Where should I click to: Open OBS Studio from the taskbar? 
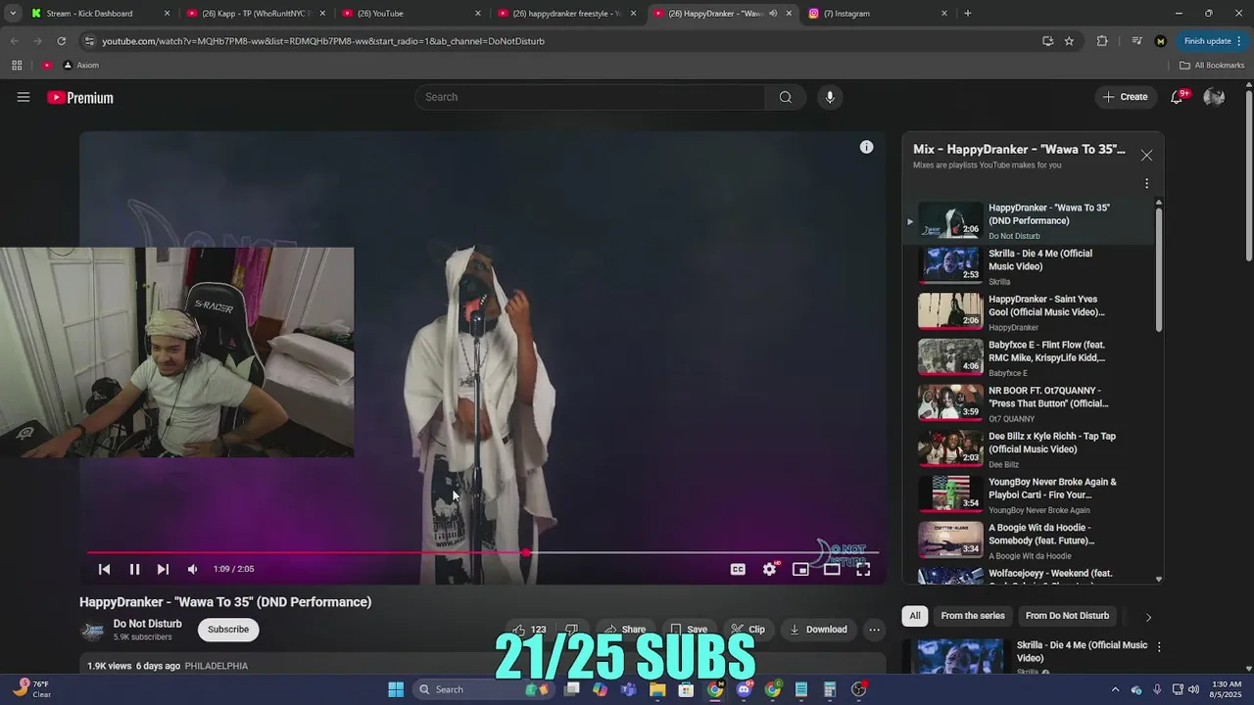[859, 689]
